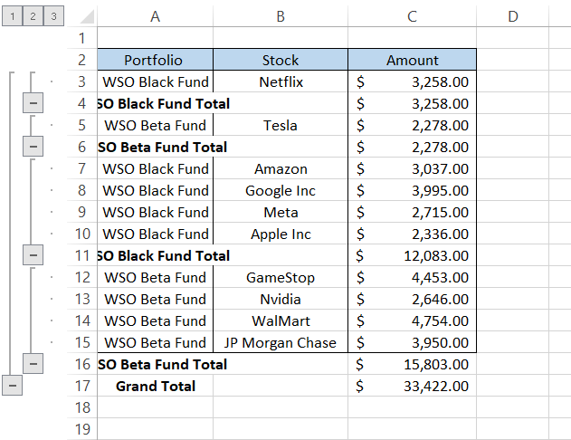Select the Grand Total label cell

click(x=155, y=386)
